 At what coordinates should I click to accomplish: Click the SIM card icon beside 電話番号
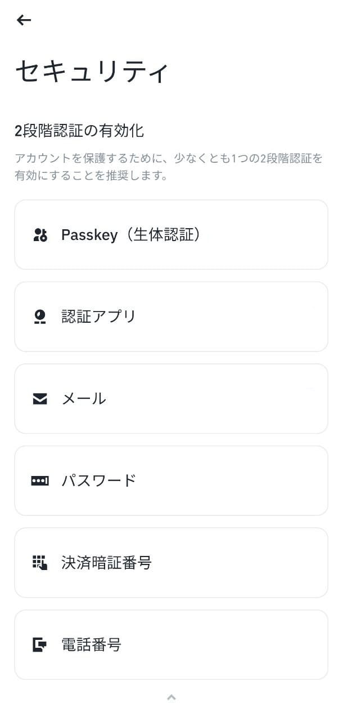click(39, 644)
